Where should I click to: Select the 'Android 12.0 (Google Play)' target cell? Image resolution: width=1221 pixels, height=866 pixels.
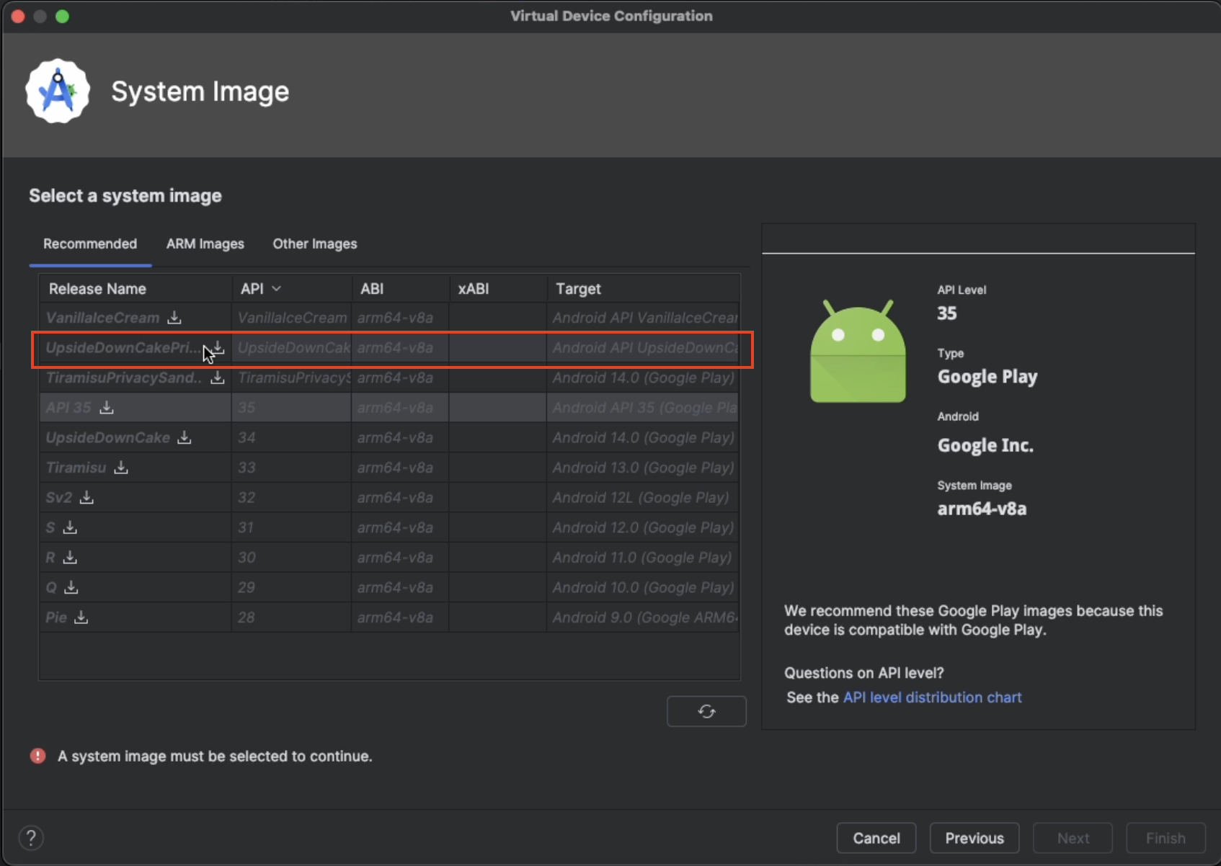(x=643, y=527)
